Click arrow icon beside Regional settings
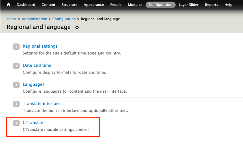 tap(16, 47)
